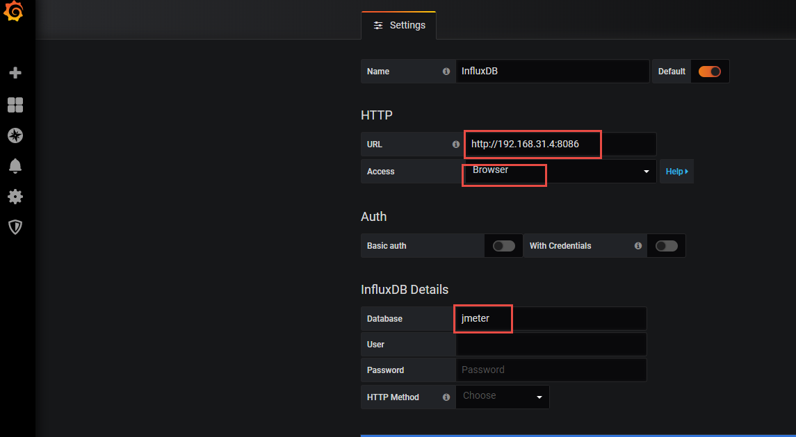Click the info icon next to URL
796x437 pixels.
(x=456, y=145)
